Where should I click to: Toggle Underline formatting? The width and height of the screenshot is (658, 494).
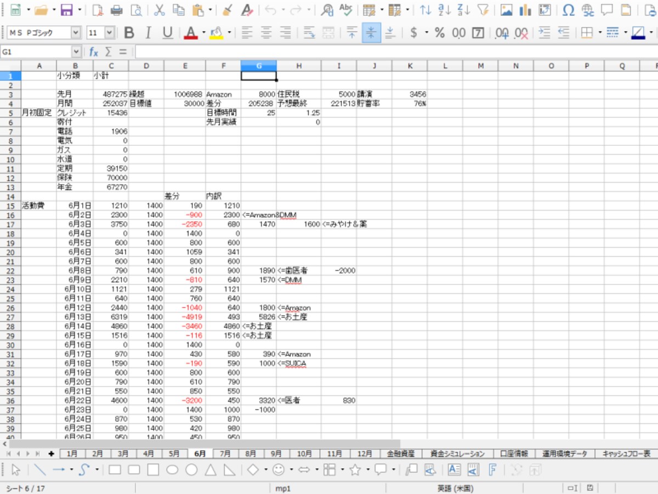pos(168,33)
